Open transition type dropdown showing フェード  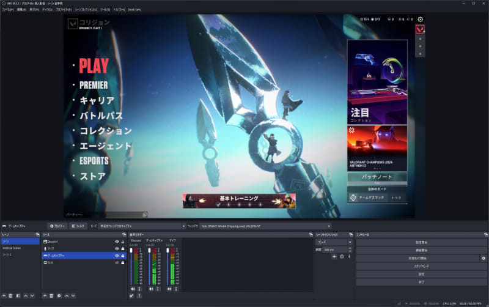[x=334, y=242]
